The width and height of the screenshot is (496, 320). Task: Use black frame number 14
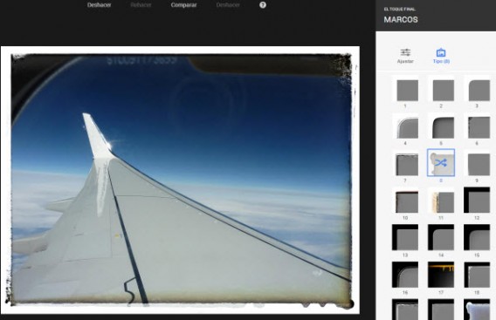(x=441, y=237)
